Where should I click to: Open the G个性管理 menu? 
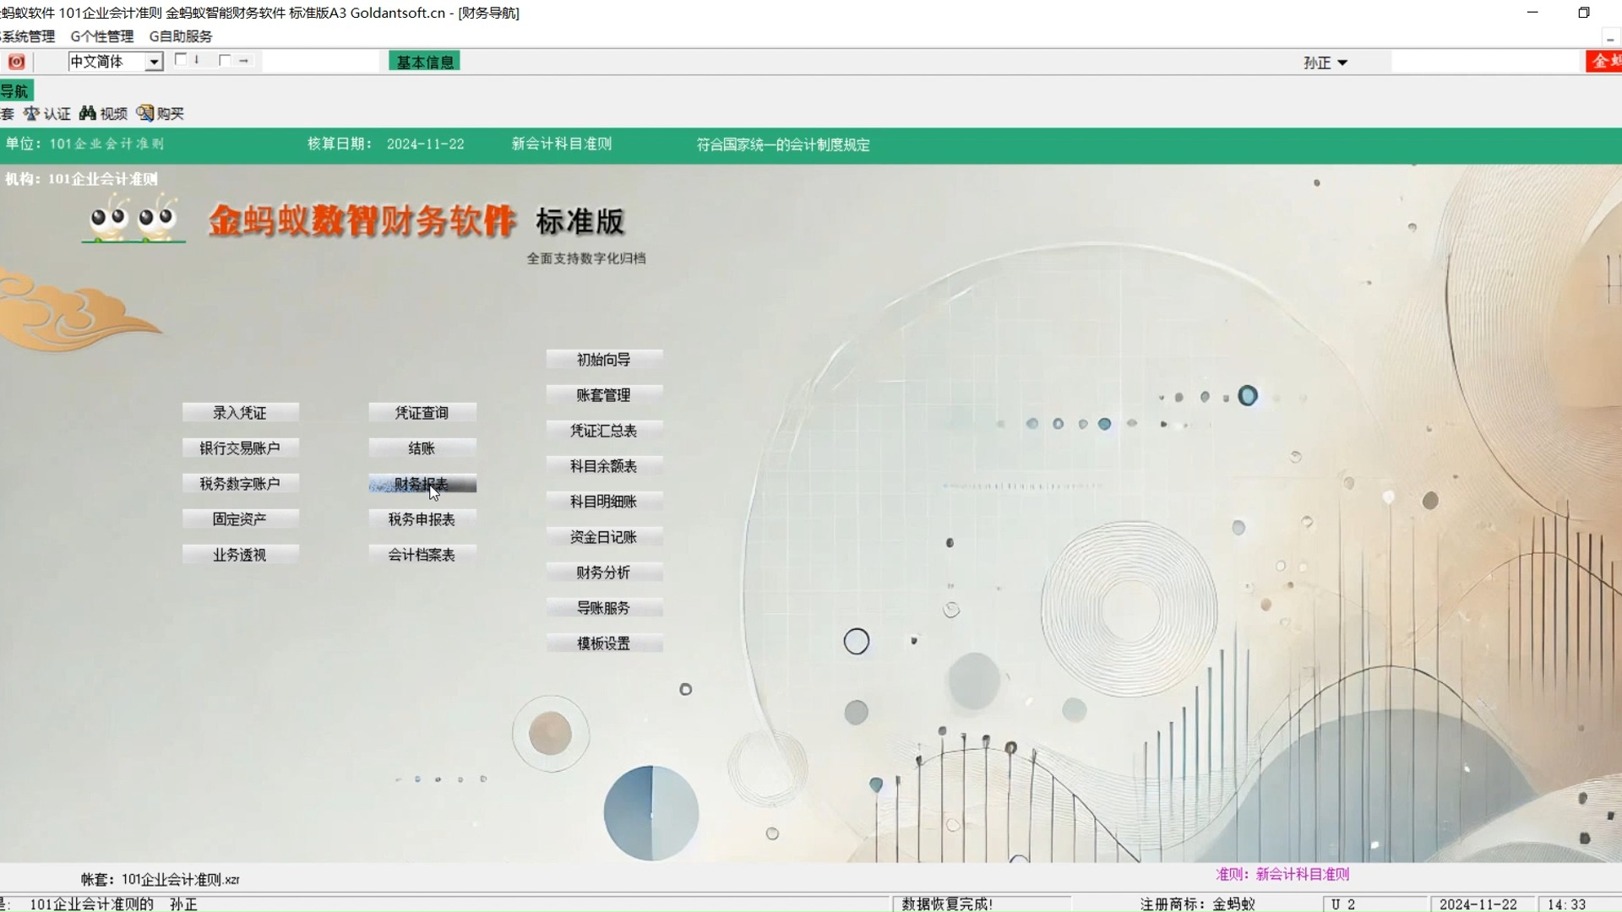(x=102, y=36)
